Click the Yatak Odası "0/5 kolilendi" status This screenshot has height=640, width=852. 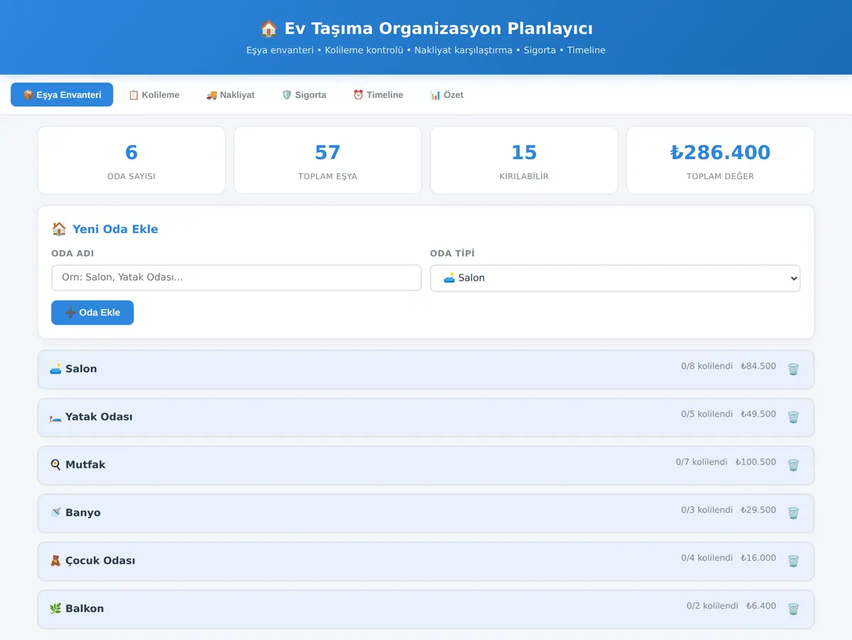[x=706, y=414]
